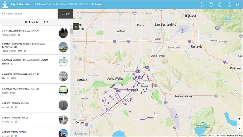
Task: Click Log In in the header
Action: click(x=237, y=4)
